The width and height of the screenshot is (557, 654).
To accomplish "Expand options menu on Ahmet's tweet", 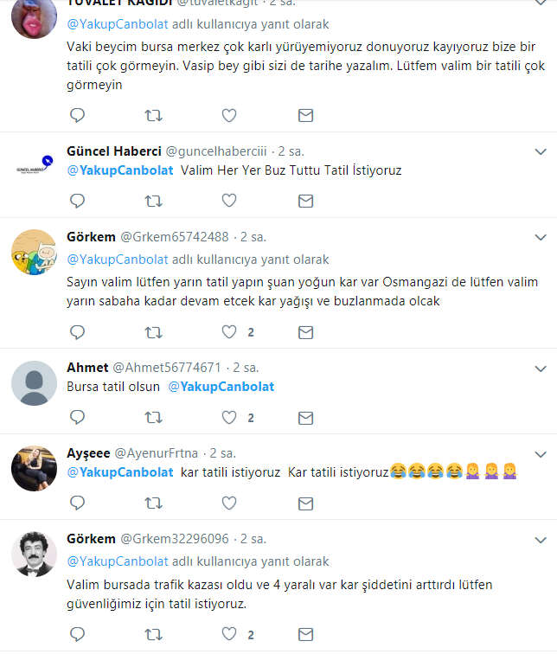I will [541, 368].
